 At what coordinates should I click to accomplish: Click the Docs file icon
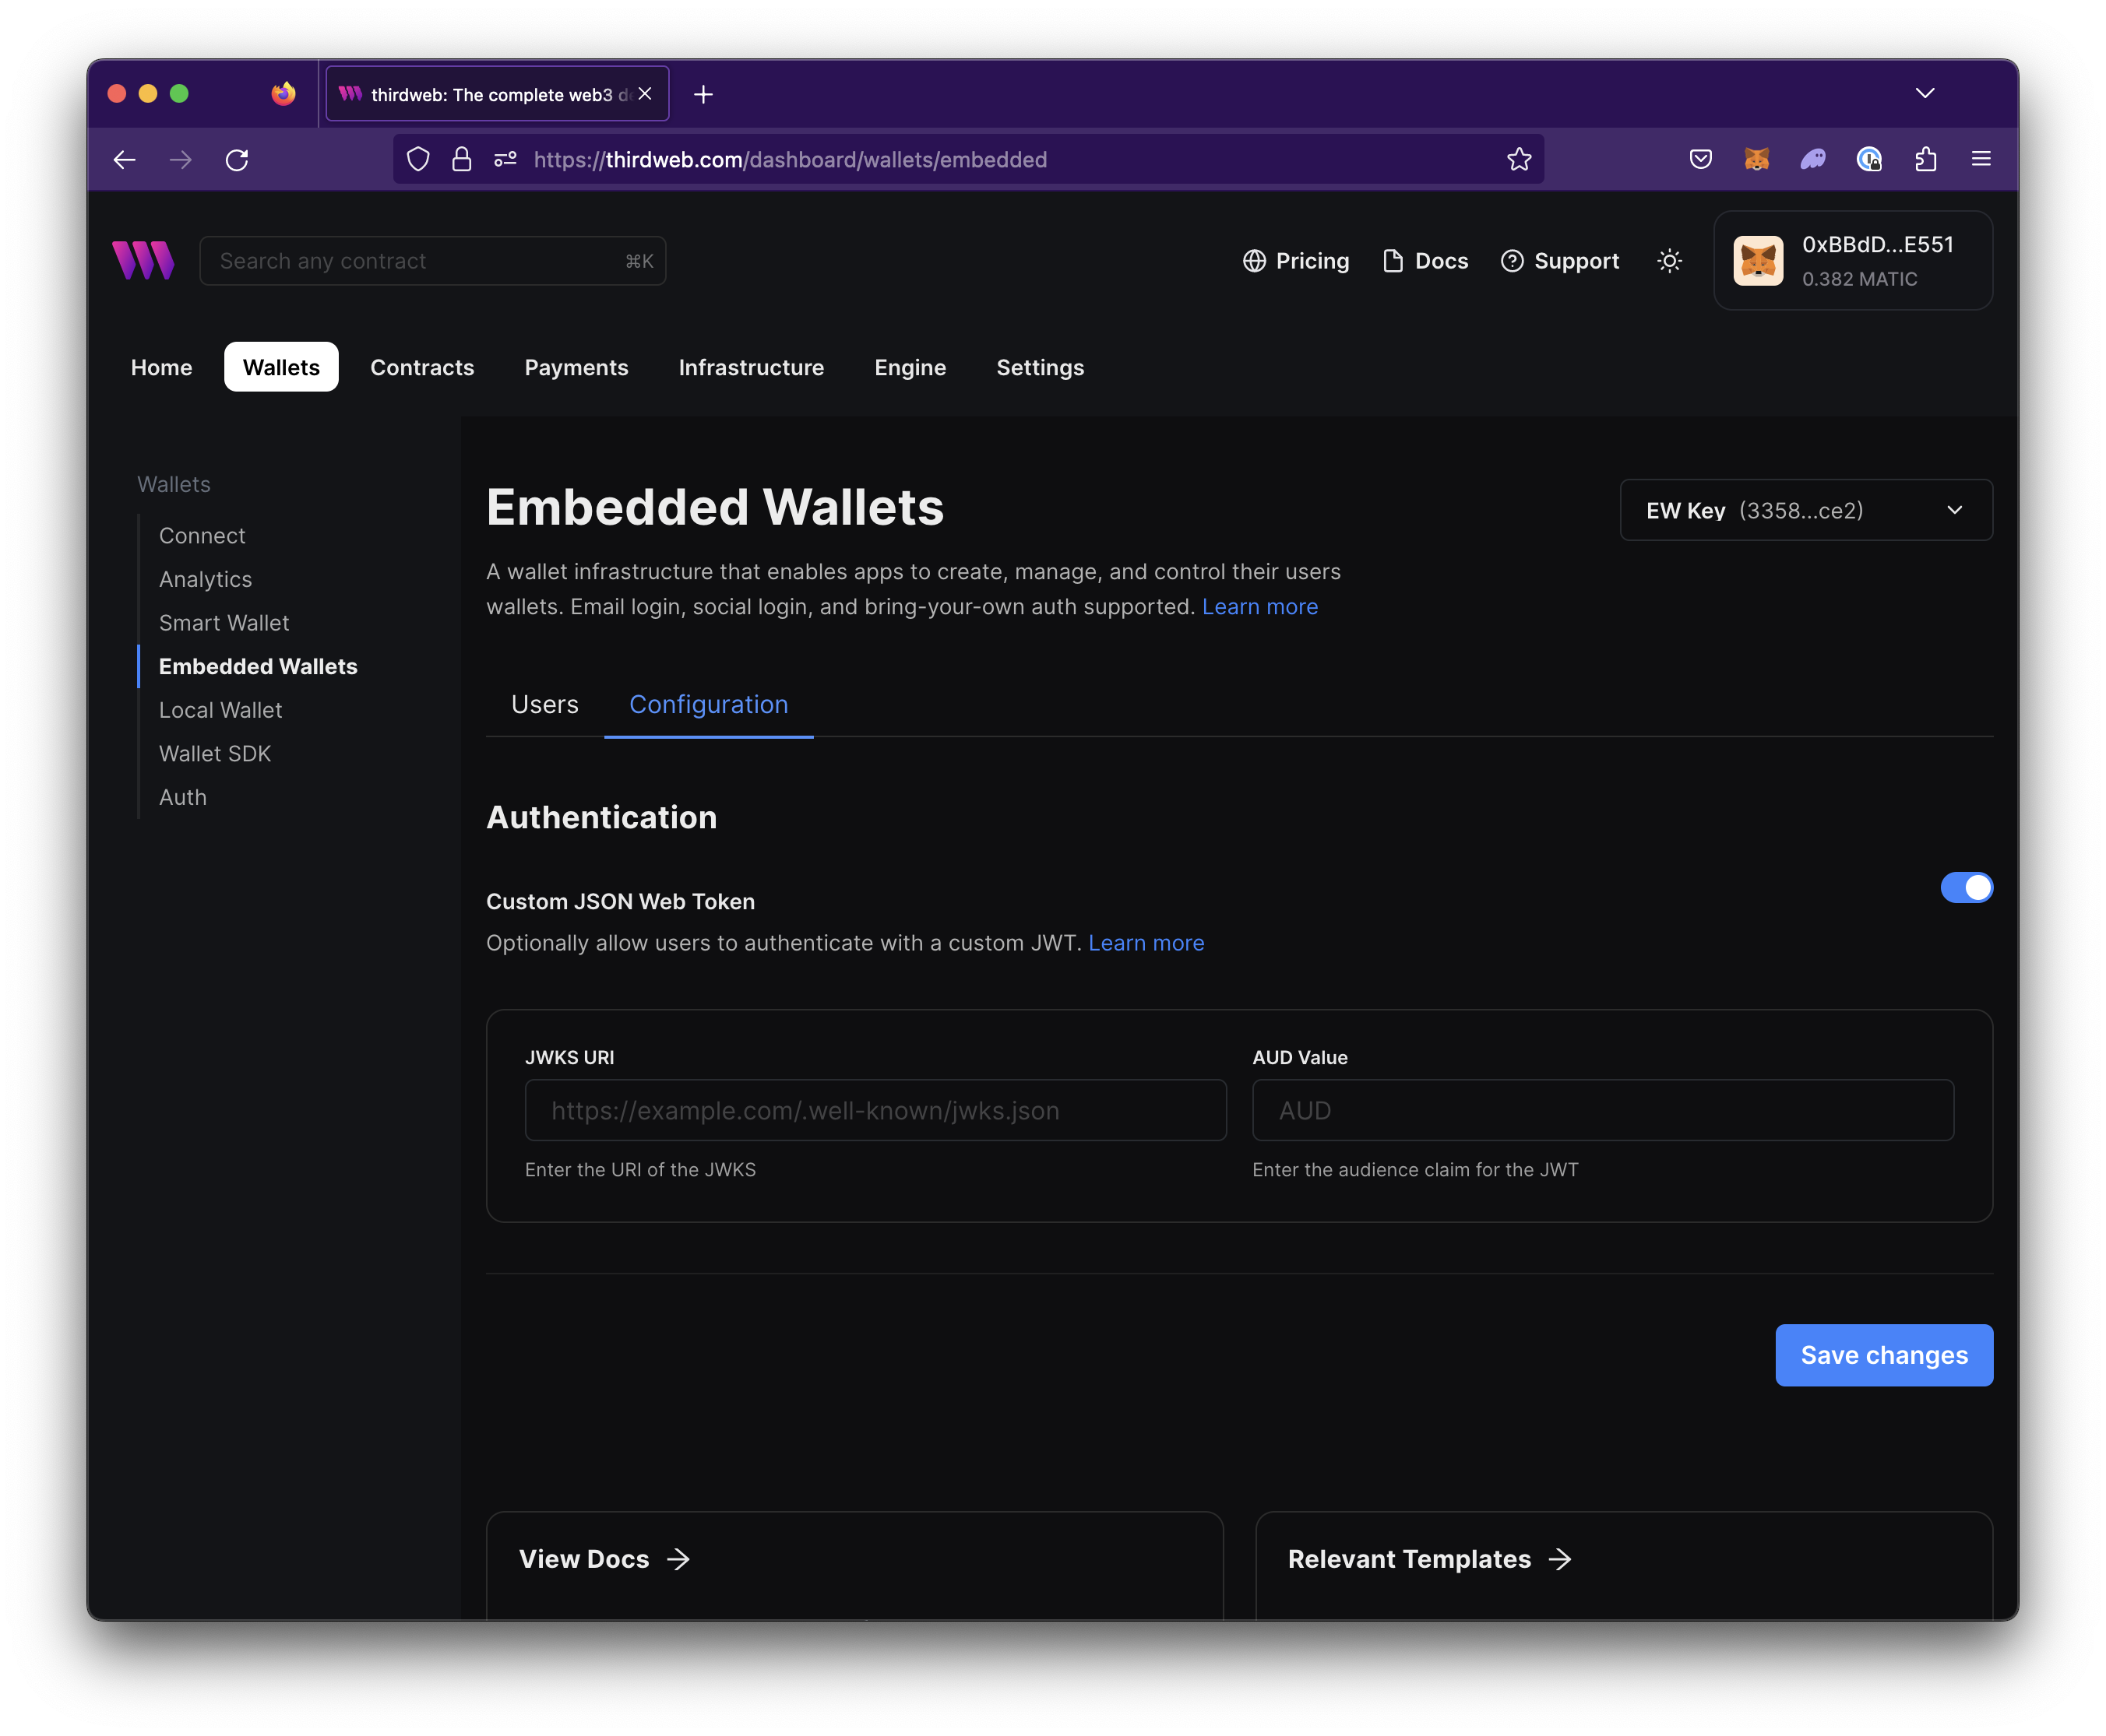(x=1392, y=260)
